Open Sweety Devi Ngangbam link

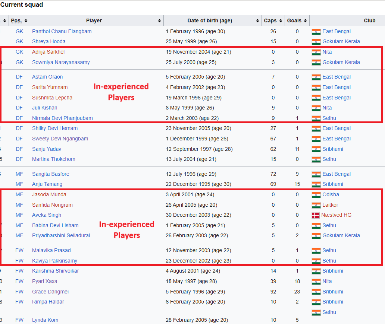[60, 139]
